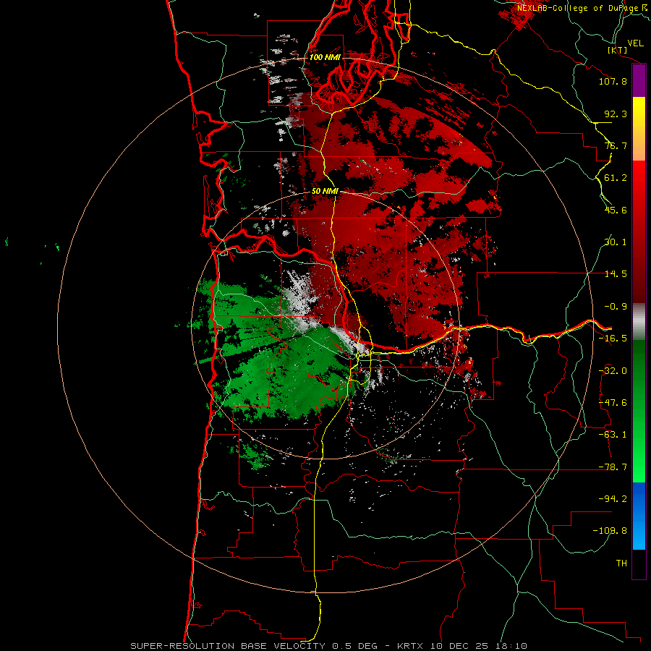Click the TH label beside the scale
Viewport: 651px width, 651px height.
[x=621, y=563]
